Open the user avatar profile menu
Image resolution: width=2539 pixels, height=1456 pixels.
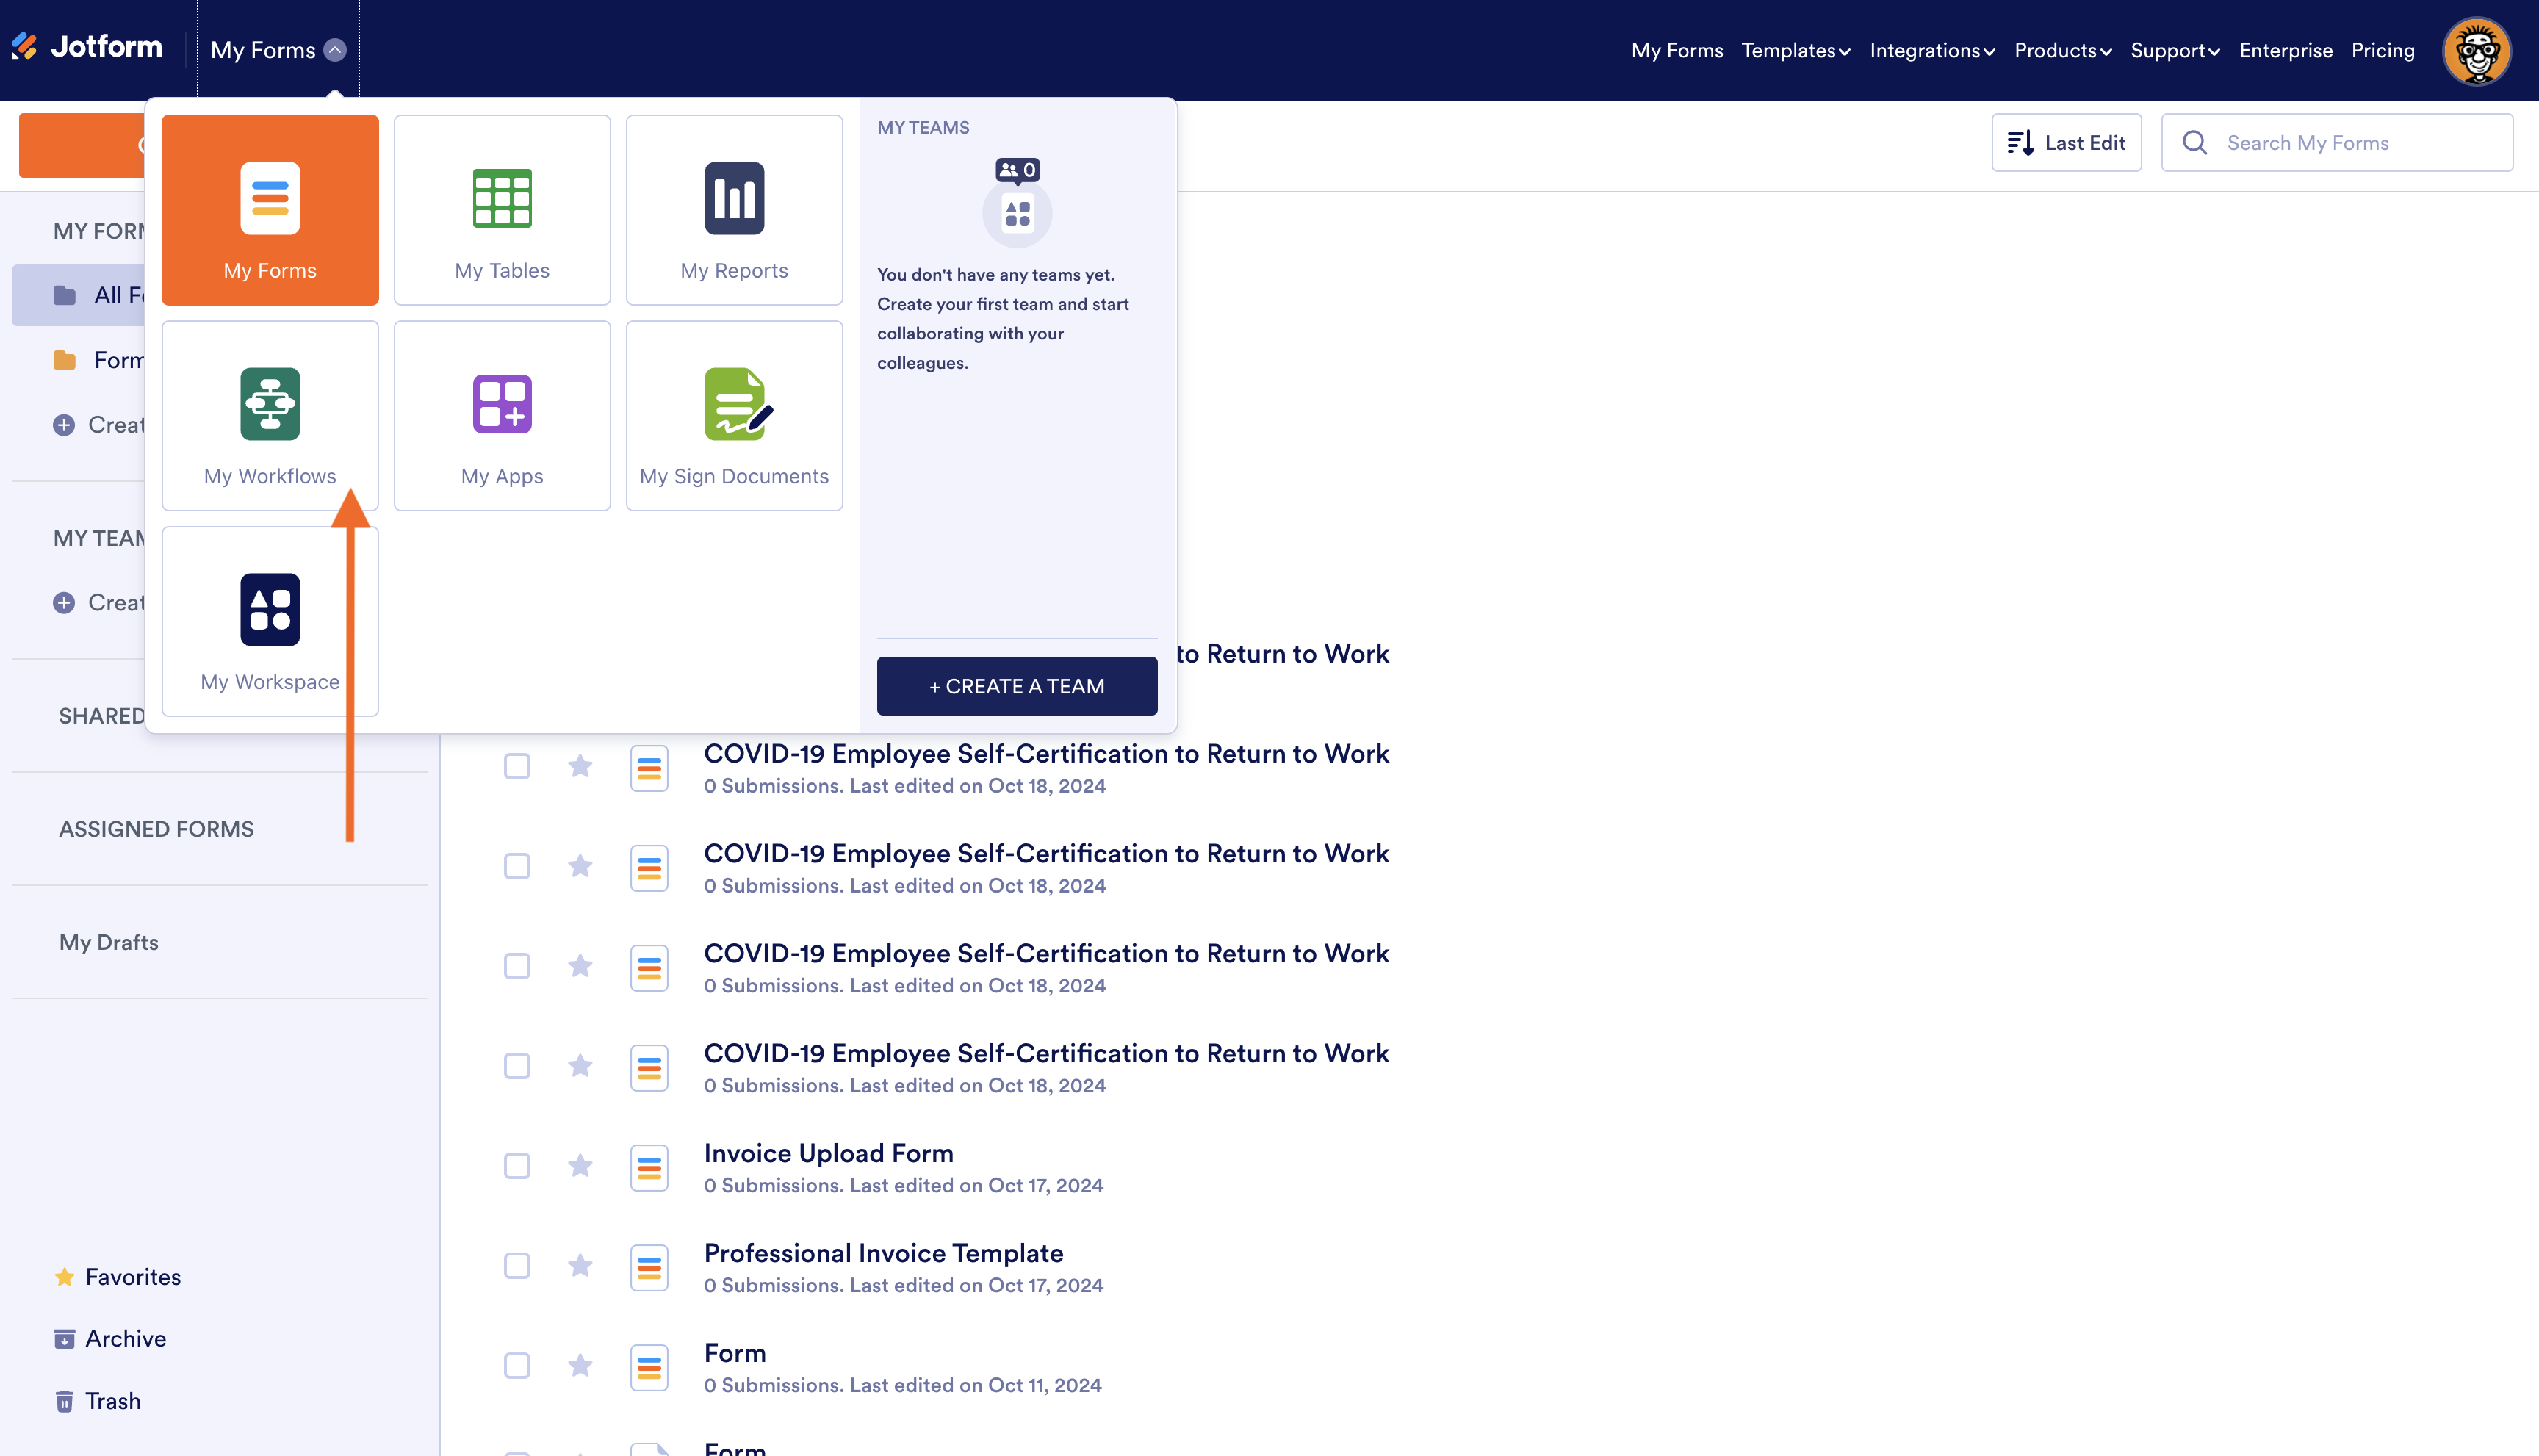pos(2477,50)
